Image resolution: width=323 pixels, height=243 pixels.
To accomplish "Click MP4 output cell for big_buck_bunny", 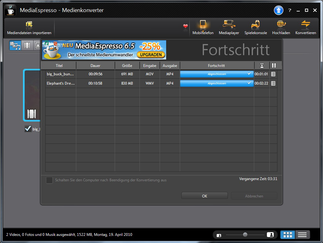I will pyautogui.click(x=170, y=74).
